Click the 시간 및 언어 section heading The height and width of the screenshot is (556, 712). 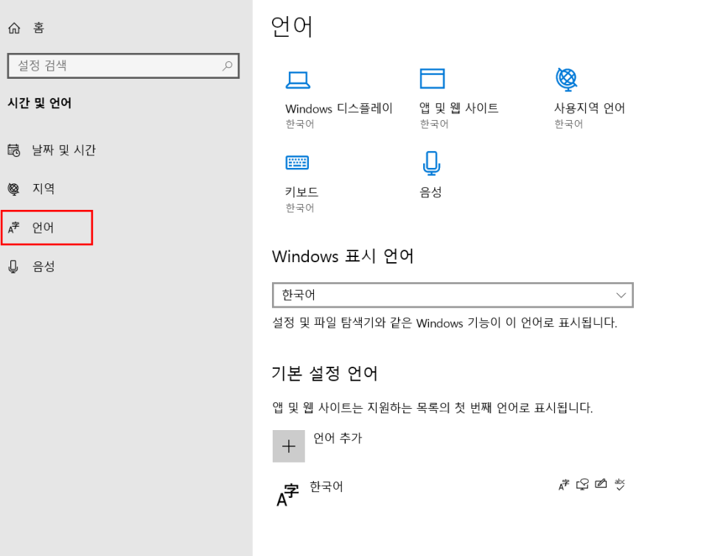pos(40,103)
